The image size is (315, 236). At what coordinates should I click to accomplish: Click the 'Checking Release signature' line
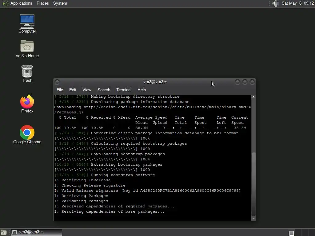click(x=90, y=185)
